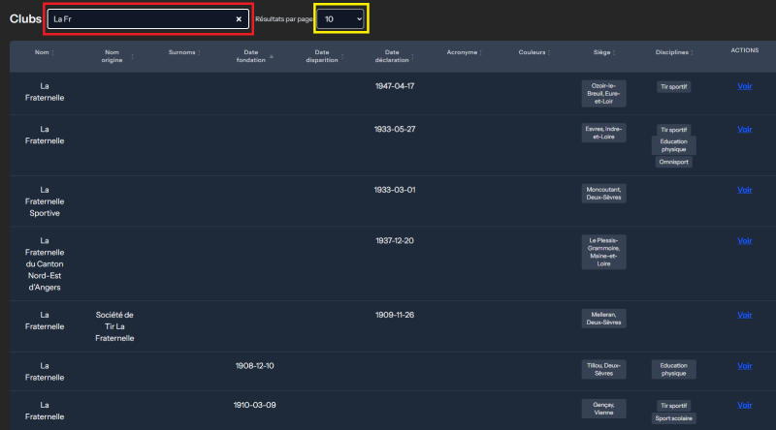This screenshot has width=776, height=430.
Task: Select the Omnisport discipline tag
Action: (673, 162)
